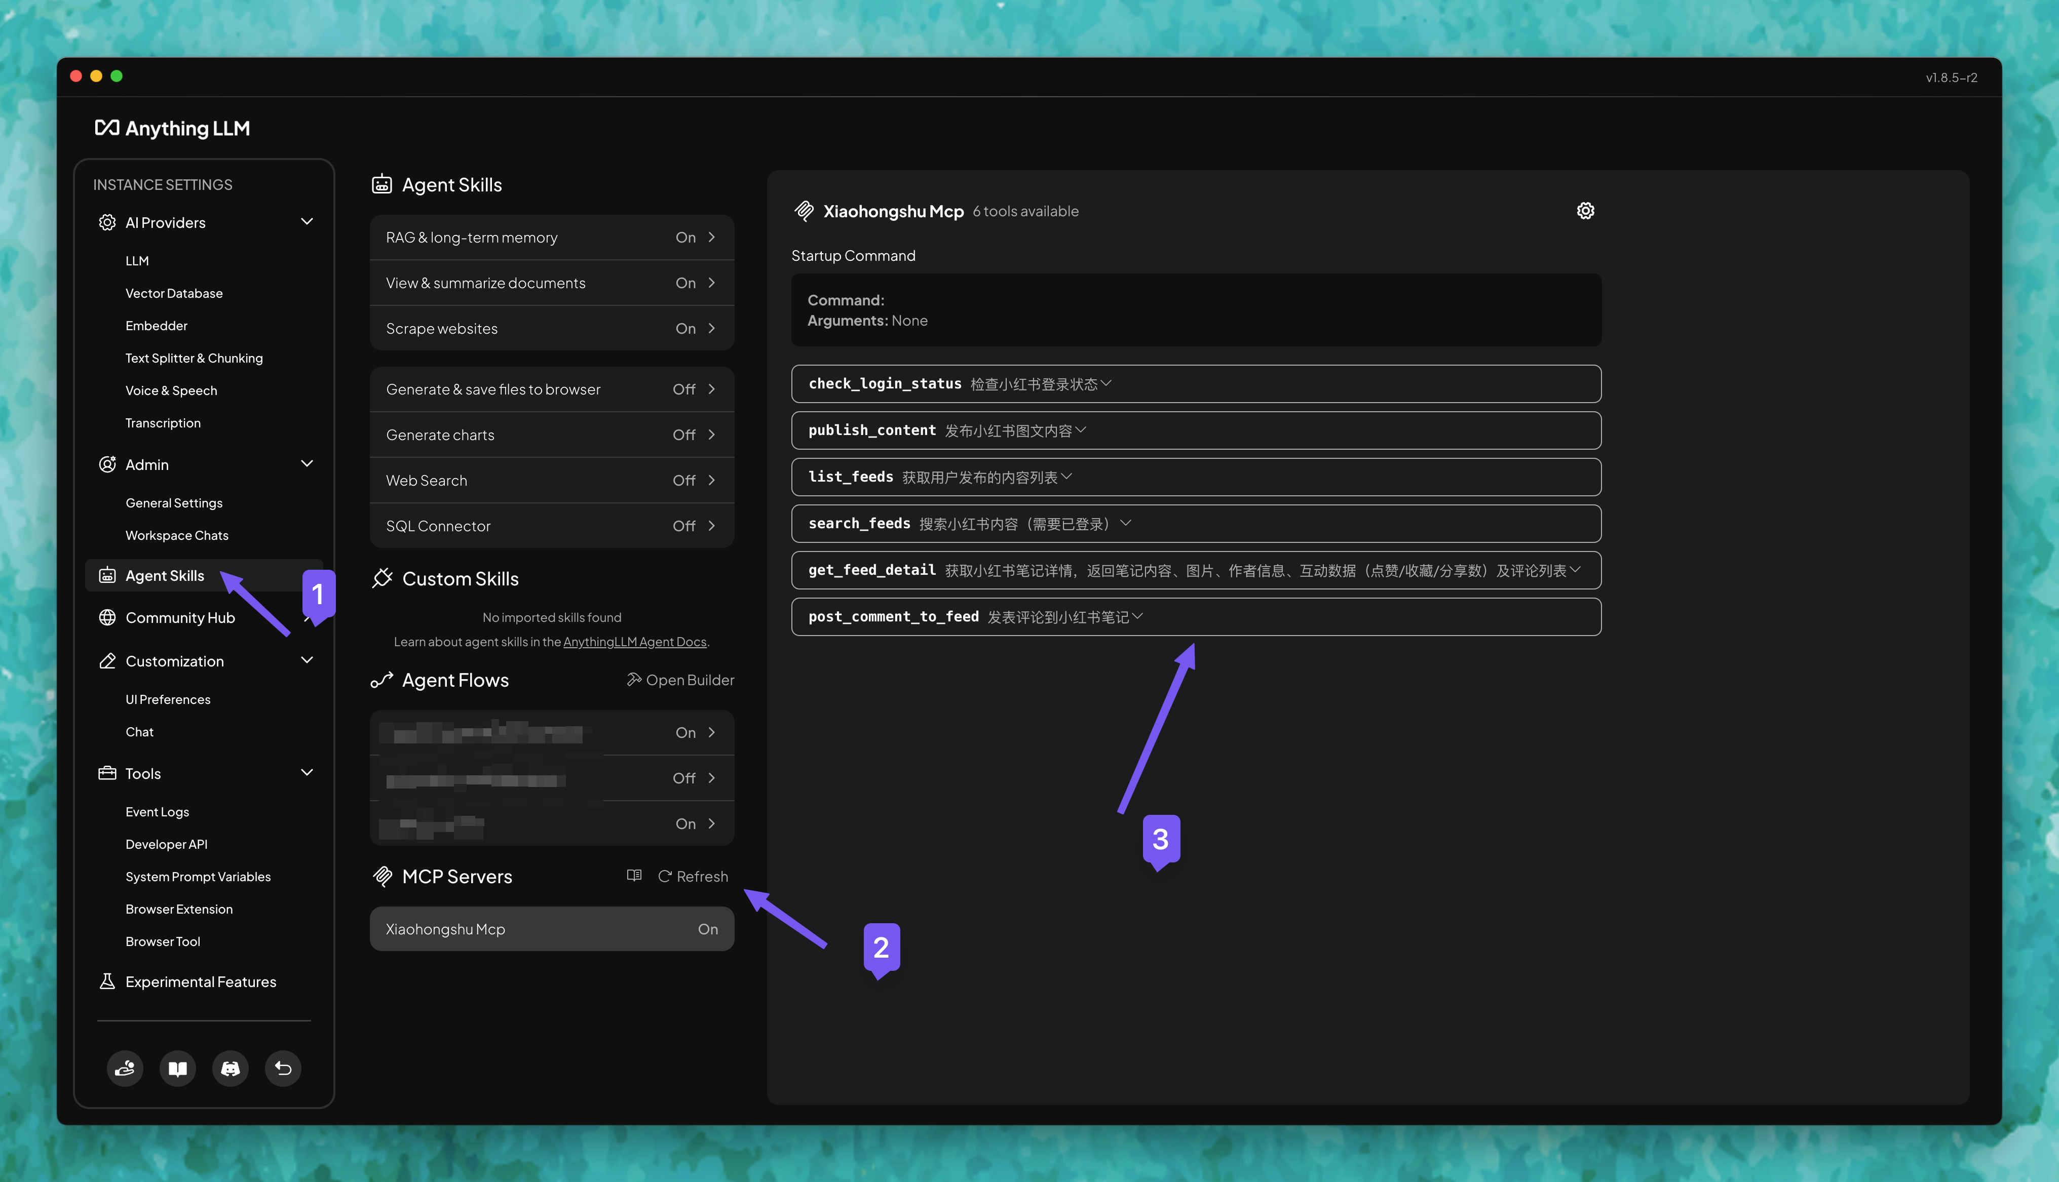The width and height of the screenshot is (2059, 1182).
Task: Click the Experimental Features flask icon
Action: tap(107, 981)
